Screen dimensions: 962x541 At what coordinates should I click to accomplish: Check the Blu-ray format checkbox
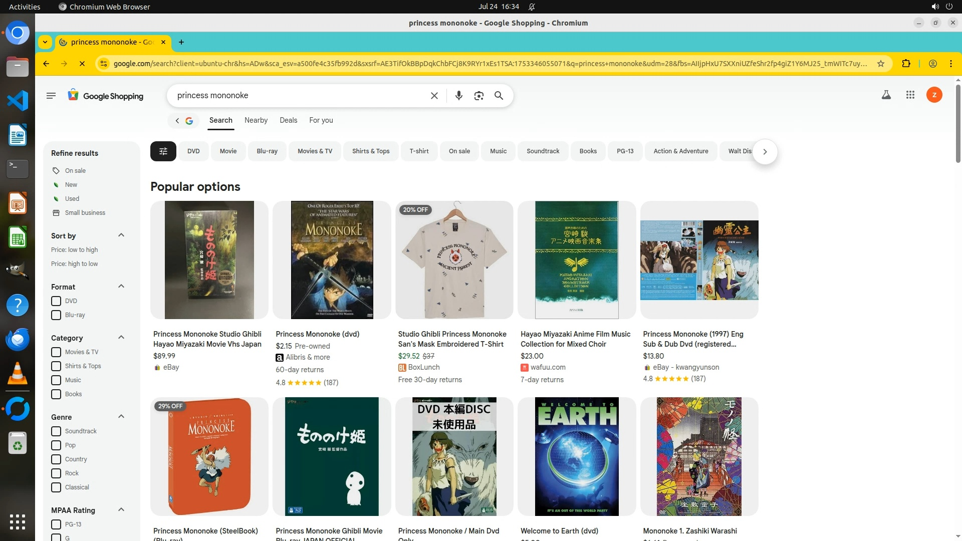(56, 315)
